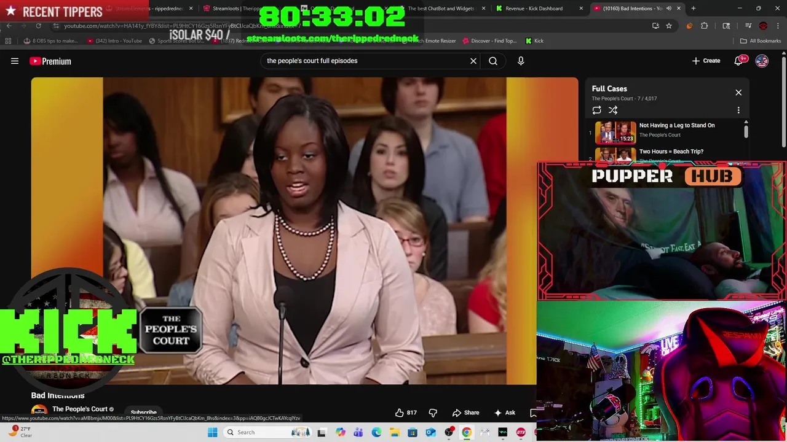Toggle shuffle playlist in Full Cases

click(x=613, y=110)
